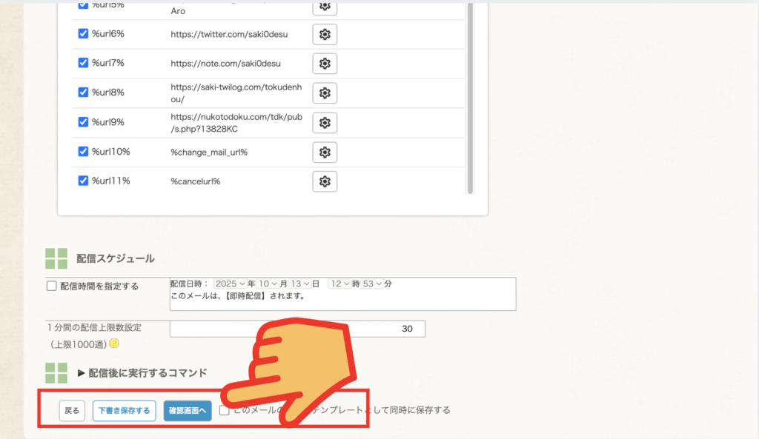Check the save-as-template checkbox
This screenshot has height=439, width=759.
click(x=224, y=410)
